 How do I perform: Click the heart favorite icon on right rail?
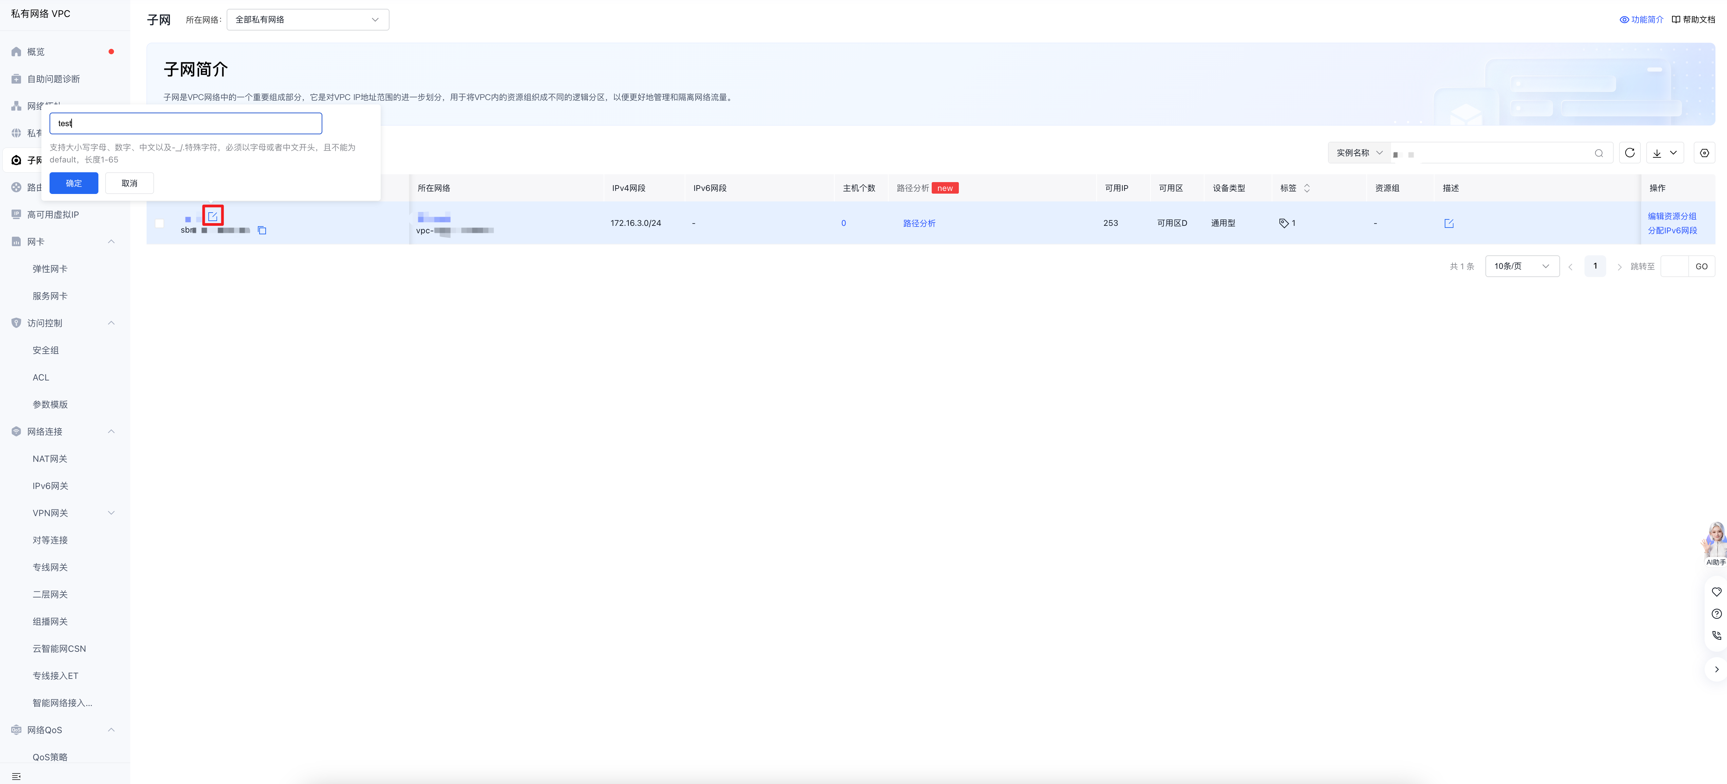click(1716, 592)
